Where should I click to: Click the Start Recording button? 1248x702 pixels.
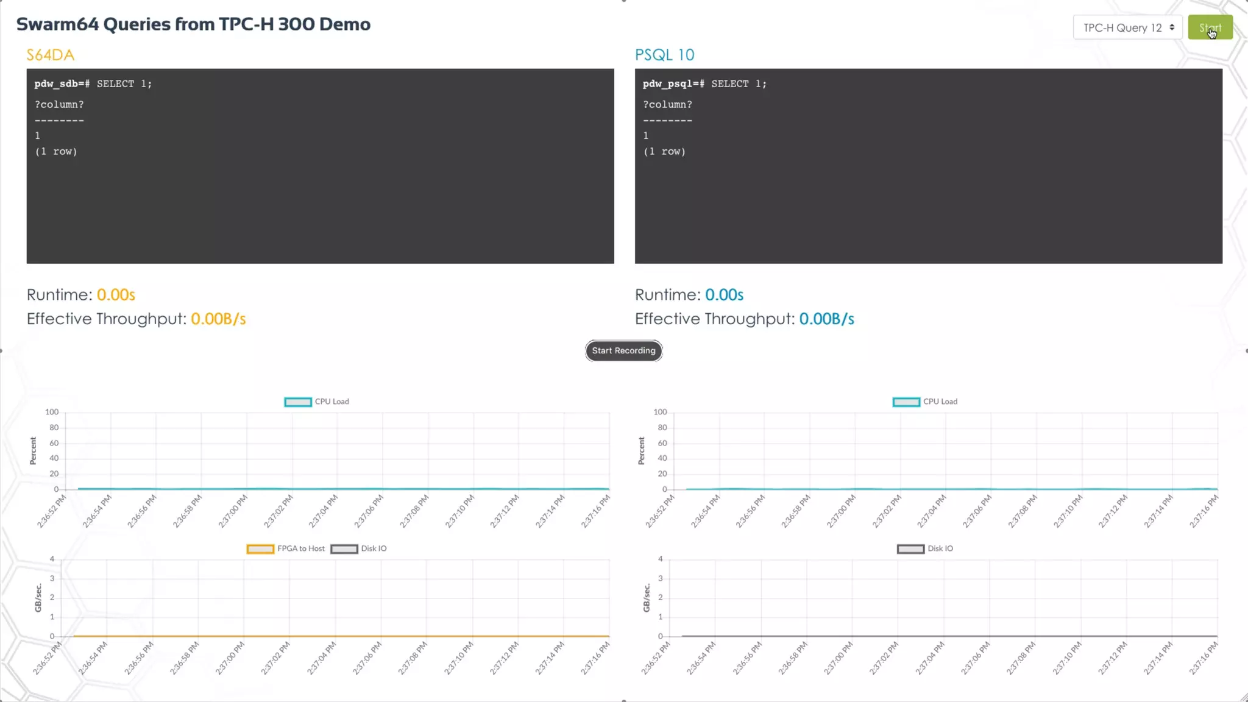click(x=623, y=350)
